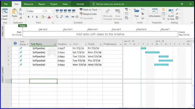Click the down arrow of vertical scrollbar
195x109 pixels.
(193, 106)
